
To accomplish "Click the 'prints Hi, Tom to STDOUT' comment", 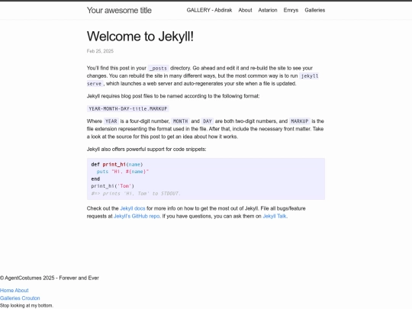I will click(x=136, y=193).
